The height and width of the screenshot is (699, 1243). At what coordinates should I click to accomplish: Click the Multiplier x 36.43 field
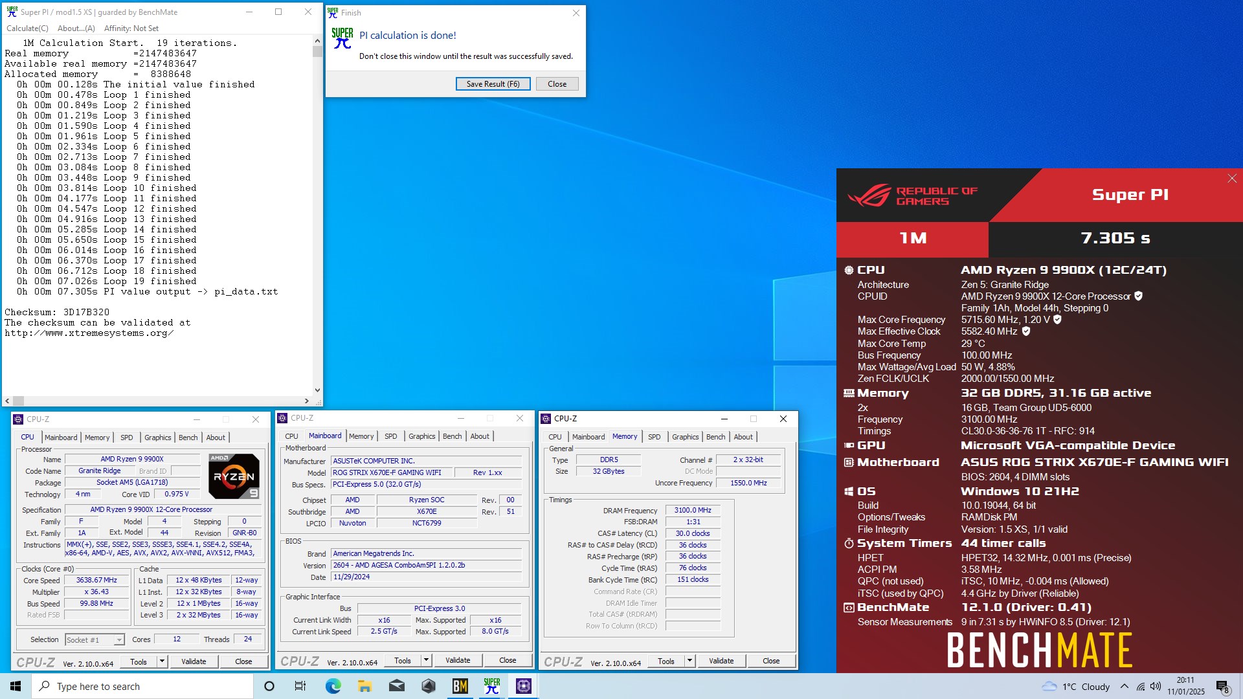(96, 592)
